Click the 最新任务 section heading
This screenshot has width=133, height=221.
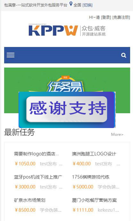19,132
